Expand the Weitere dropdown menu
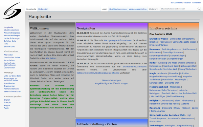Image resolution: width=203 pixels, height=127 pixels. 153,9
